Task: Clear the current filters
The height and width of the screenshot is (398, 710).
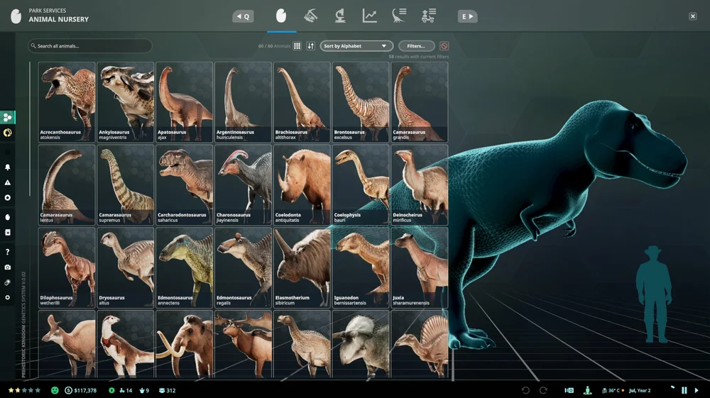Action: [444, 45]
